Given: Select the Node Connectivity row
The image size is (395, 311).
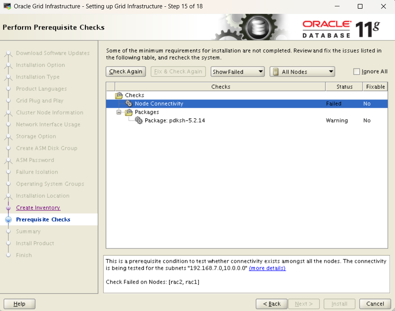Looking at the screenshot, I should click(x=247, y=104).
